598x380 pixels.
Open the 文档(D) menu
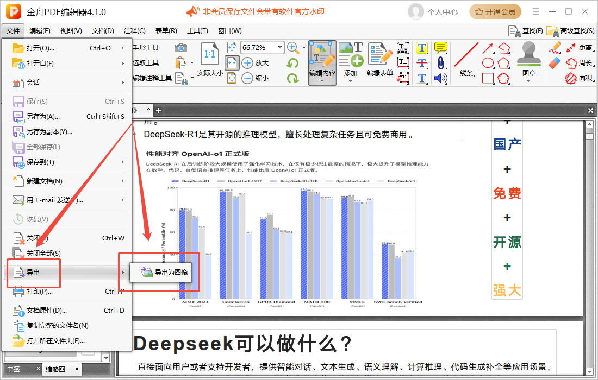tap(103, 31)
